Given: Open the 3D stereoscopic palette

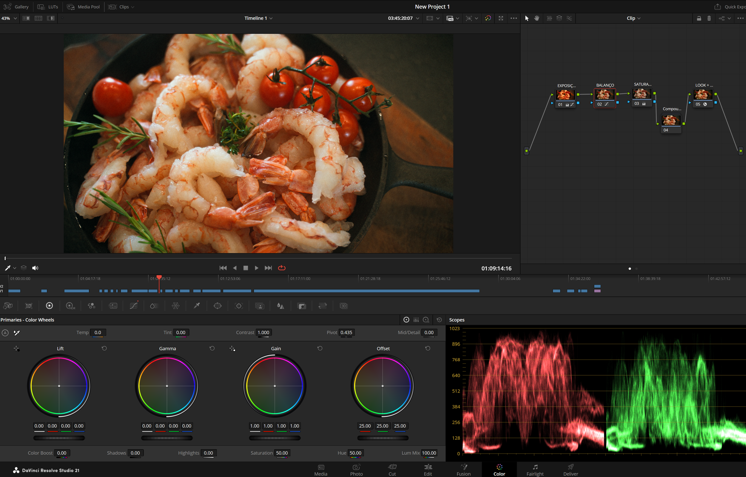Looking at the screenshot, I should pos(343,306).
